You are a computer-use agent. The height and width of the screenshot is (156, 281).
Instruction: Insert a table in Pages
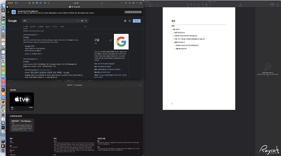[191, 4]
